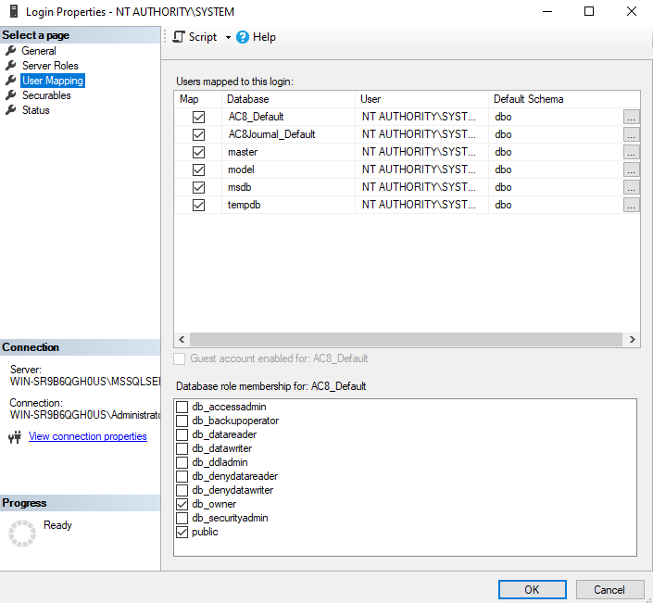
Task: Select the User Mapping page
Action: click(x=53, y=81)
